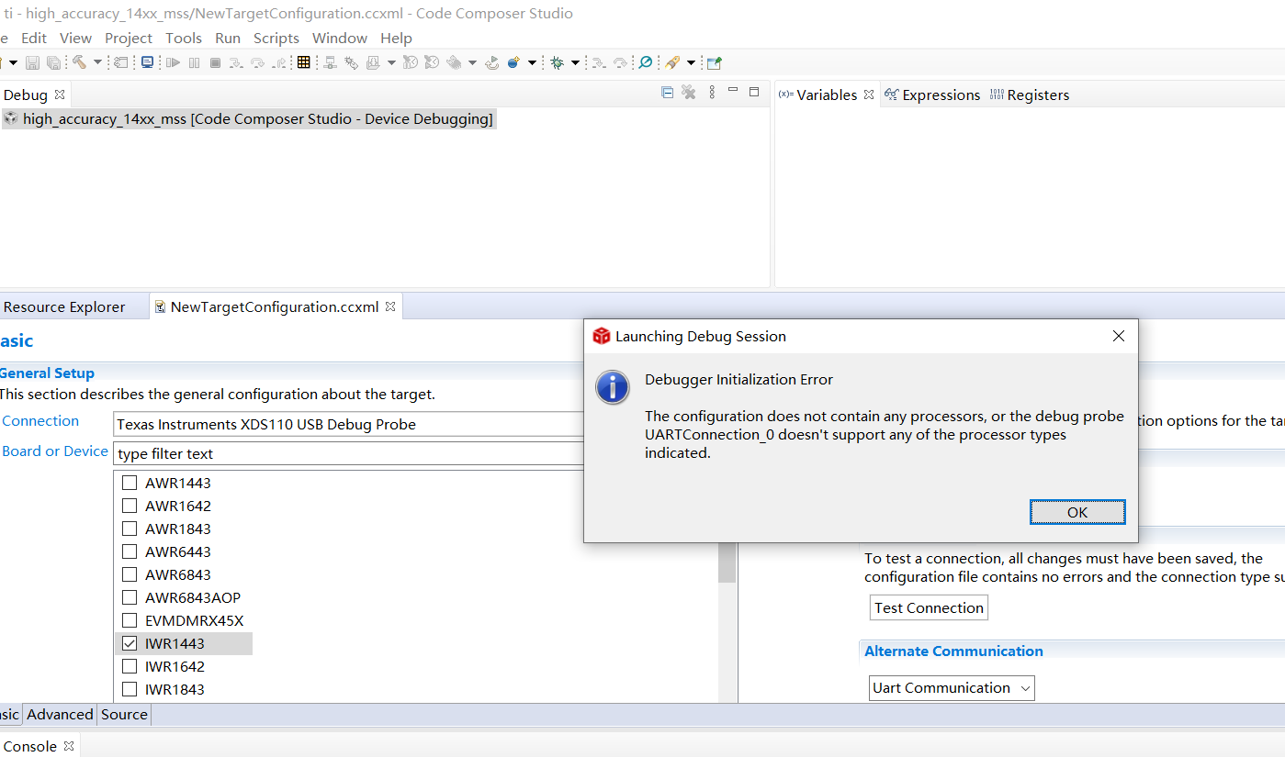This screenshot has width=1285, height=757.
Task: Open the Uart Communication dropdown
Action: click(952, 688)
